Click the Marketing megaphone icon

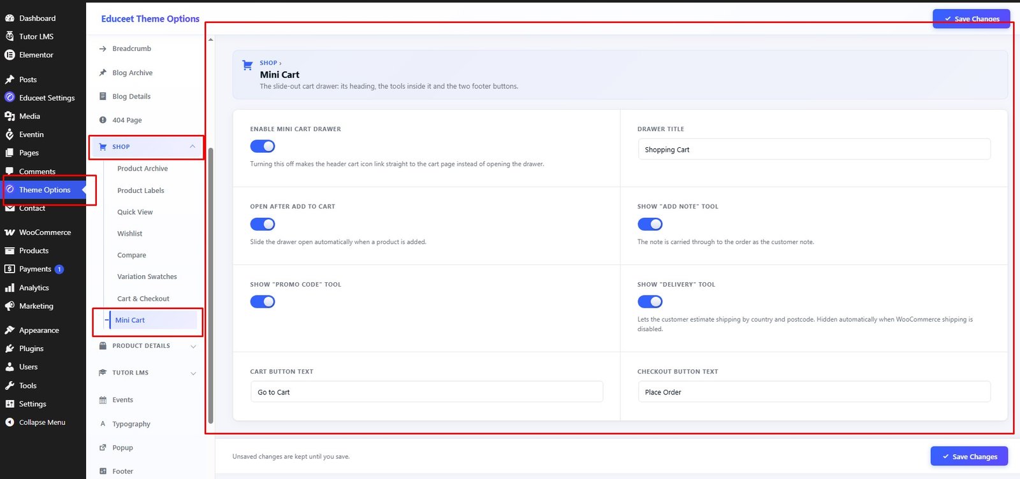pos(10,306)
